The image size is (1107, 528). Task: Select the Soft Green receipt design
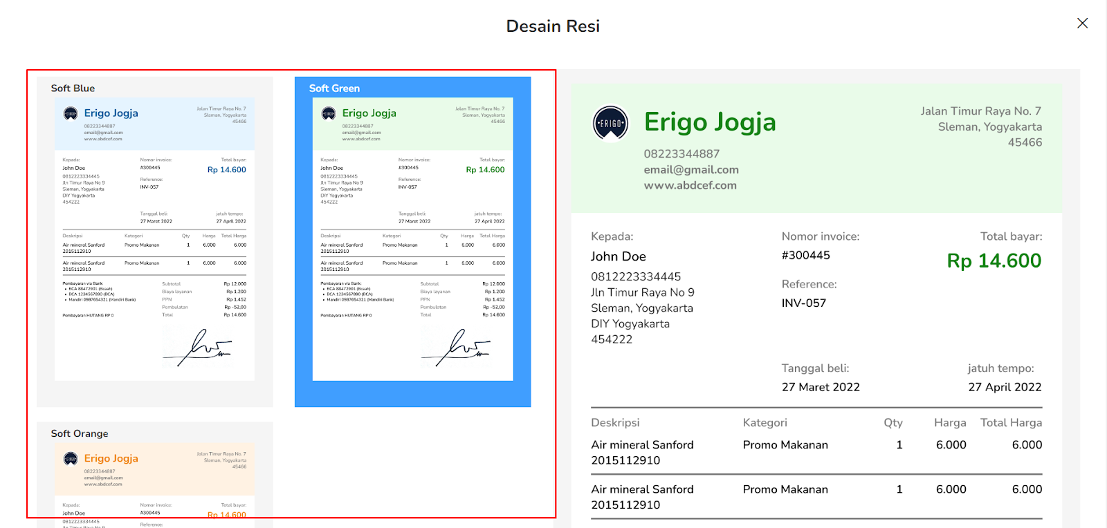(412, 241)
